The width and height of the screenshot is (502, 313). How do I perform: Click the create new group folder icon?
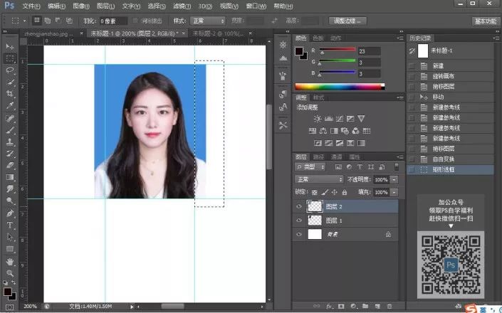(365, 307)
